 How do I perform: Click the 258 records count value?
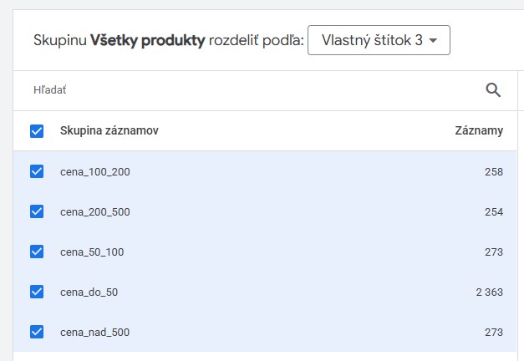[493, 172]
